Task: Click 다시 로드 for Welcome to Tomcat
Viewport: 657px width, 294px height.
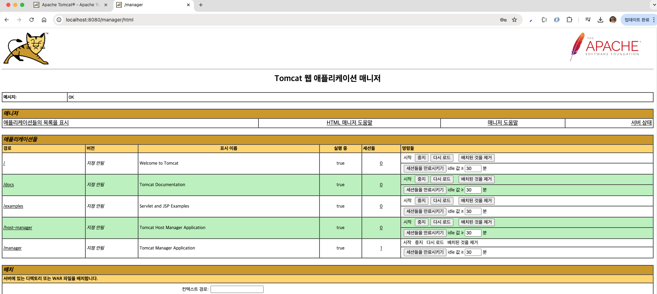Action: coord(442,158)
